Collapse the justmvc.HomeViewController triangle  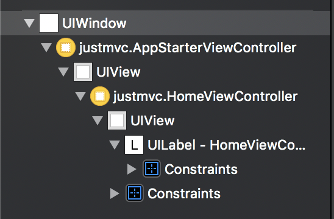pos(80,96)
